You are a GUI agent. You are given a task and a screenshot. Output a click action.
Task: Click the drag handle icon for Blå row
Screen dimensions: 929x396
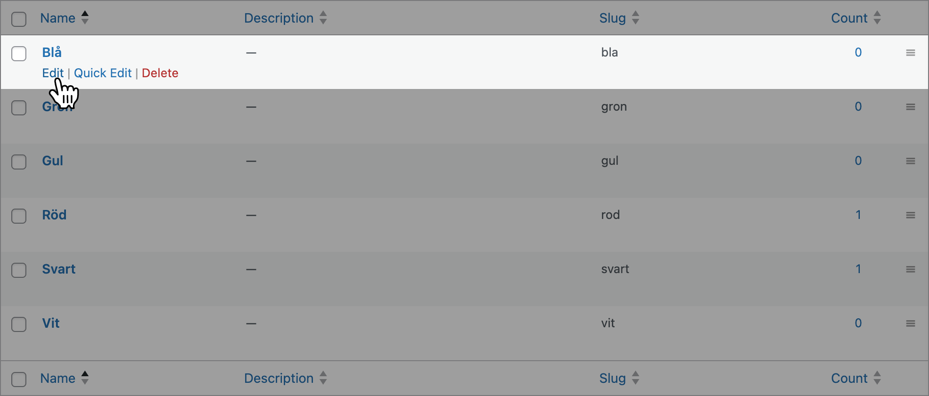tap(910, 53)
